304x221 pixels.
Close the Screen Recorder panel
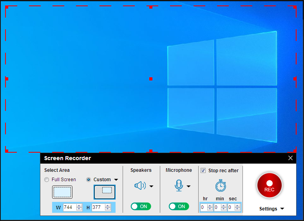290,158
